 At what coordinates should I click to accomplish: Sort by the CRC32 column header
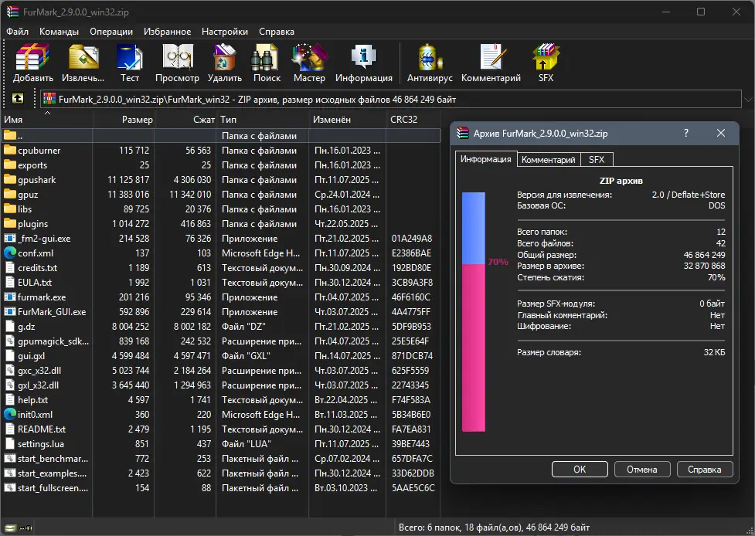[x=413, y=119]
